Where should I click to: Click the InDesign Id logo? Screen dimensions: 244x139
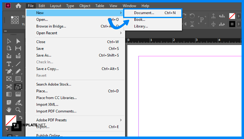8,6
